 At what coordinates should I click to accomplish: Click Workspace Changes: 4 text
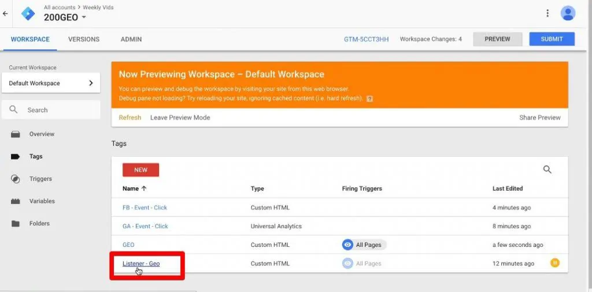pos(431,39)
